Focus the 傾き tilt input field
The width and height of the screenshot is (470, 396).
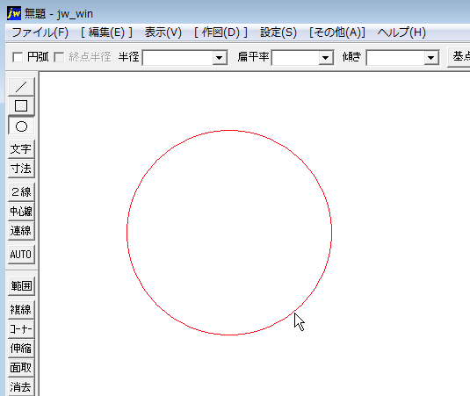pyautogui.click(x=395, y=58)
